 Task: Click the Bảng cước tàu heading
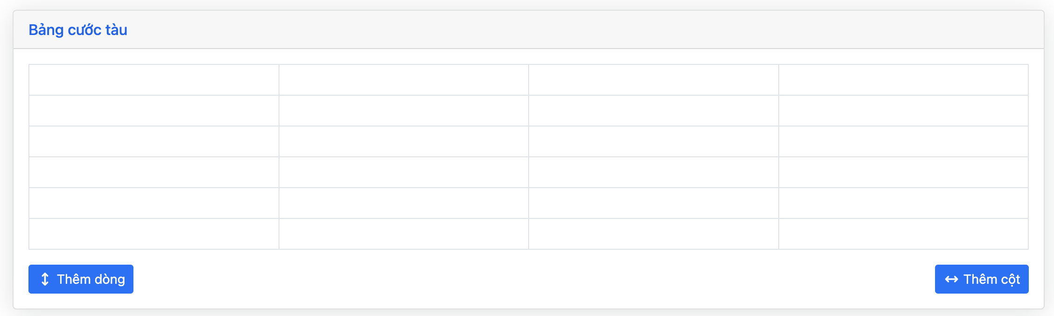click(78, 30)
